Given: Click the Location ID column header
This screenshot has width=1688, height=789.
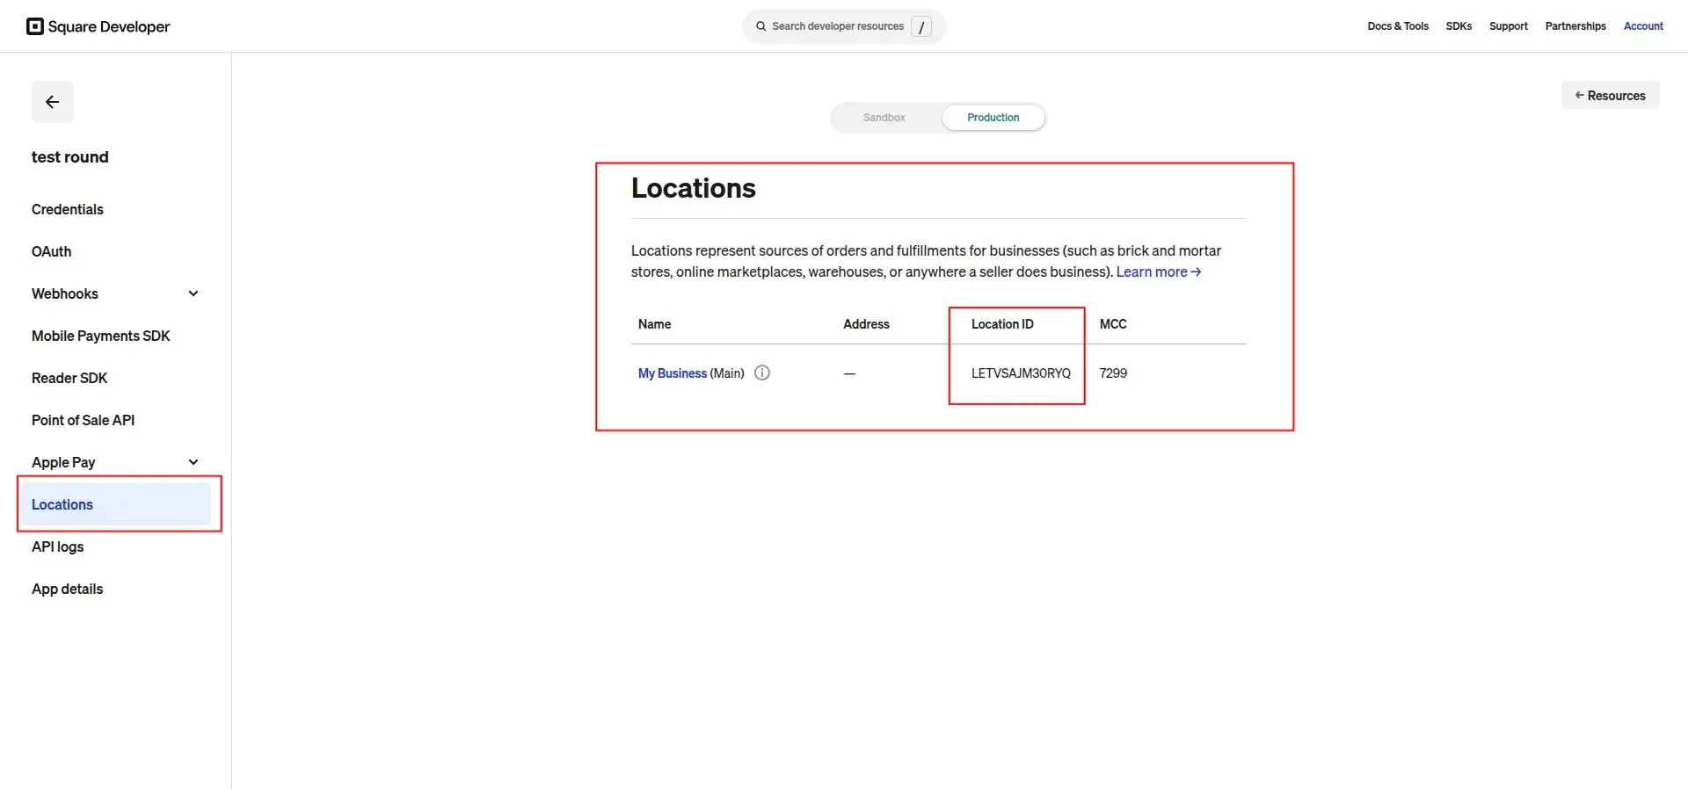Looking at the screenshot, I should 1002,324.
